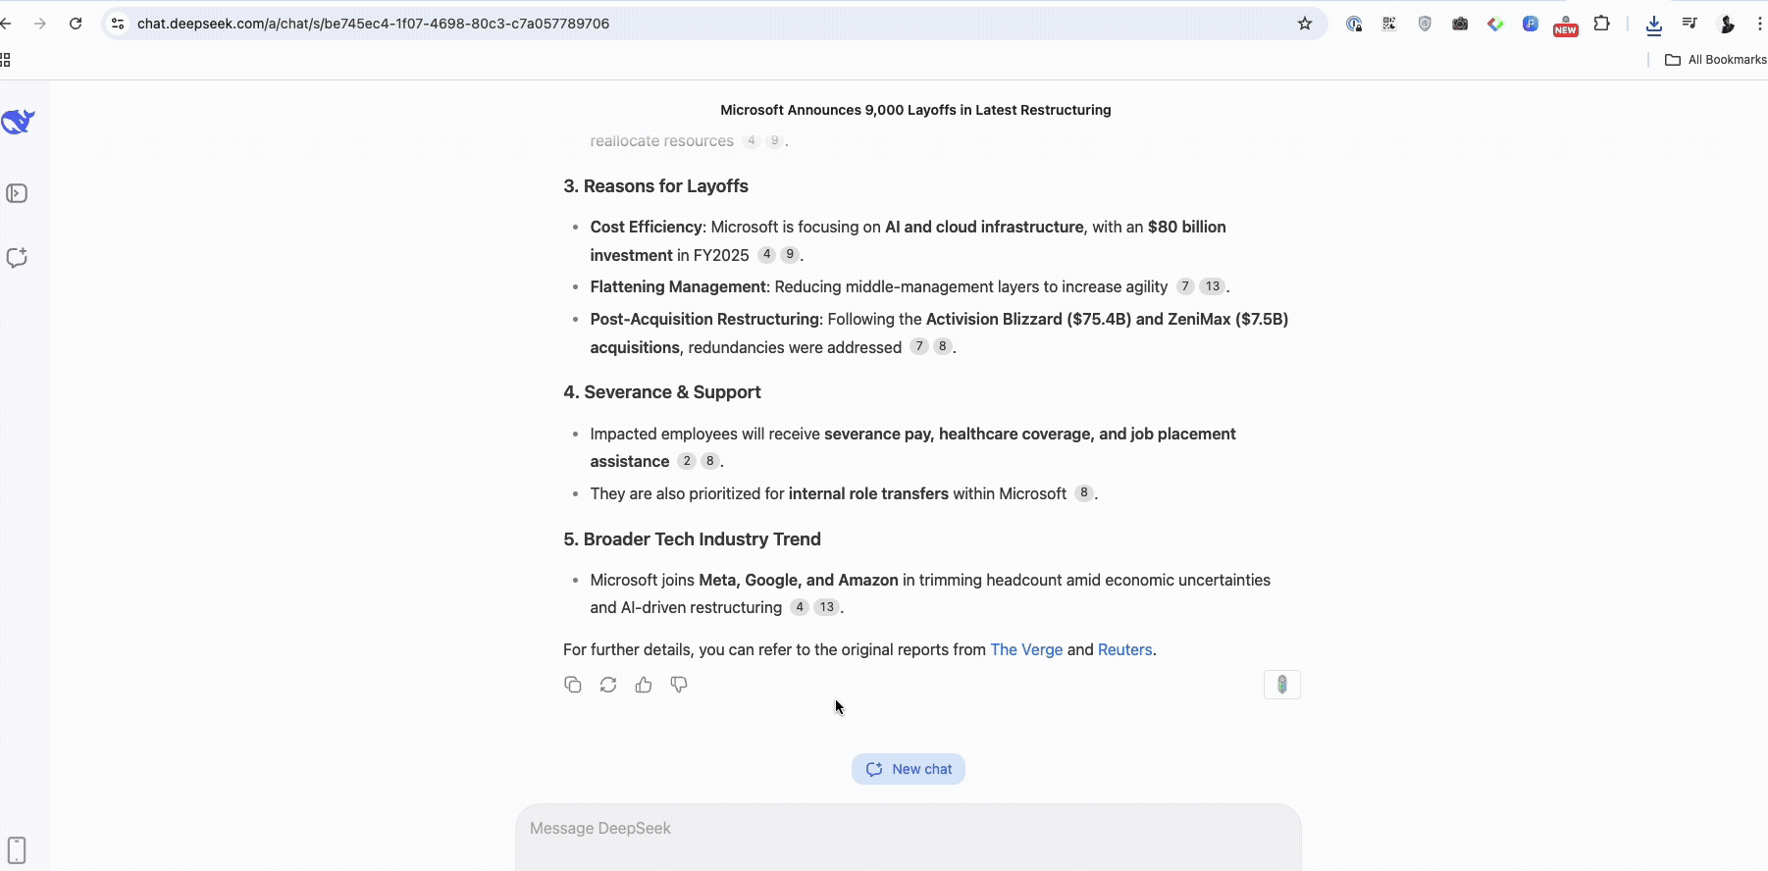This screenshot has height=871, width=1768.
Task: Click the 'Flattening Management' bold text
Action: pos(678,286)
